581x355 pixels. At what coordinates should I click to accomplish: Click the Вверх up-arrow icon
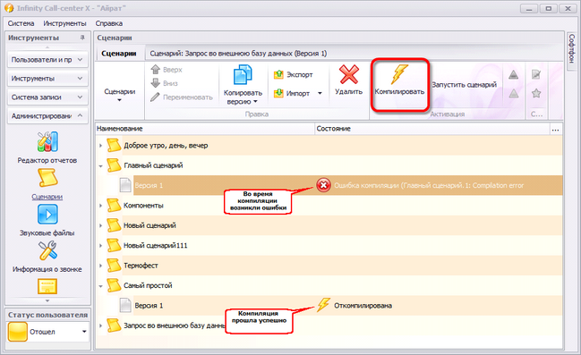(x=156, y=70)
